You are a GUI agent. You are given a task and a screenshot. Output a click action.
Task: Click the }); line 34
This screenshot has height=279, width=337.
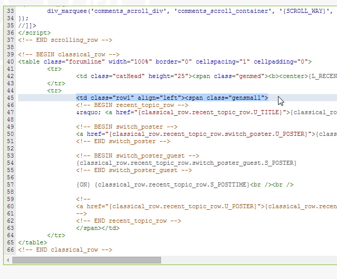tap(23, 18)
